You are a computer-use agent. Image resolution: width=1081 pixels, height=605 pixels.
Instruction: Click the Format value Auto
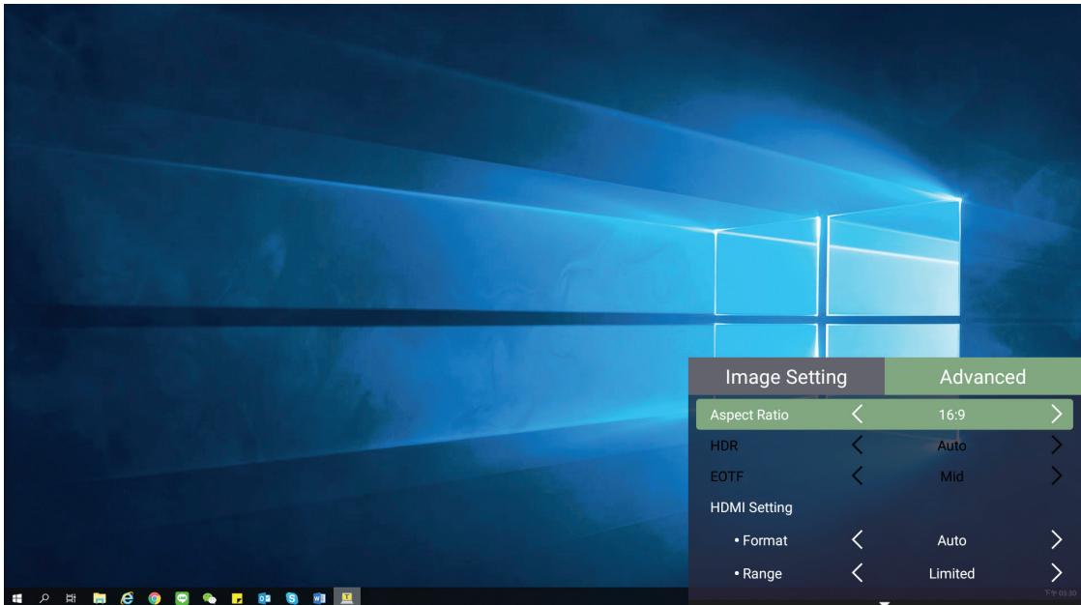click(951, 540)
